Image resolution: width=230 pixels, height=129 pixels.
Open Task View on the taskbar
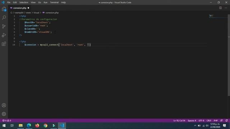[x=12, y=126]
